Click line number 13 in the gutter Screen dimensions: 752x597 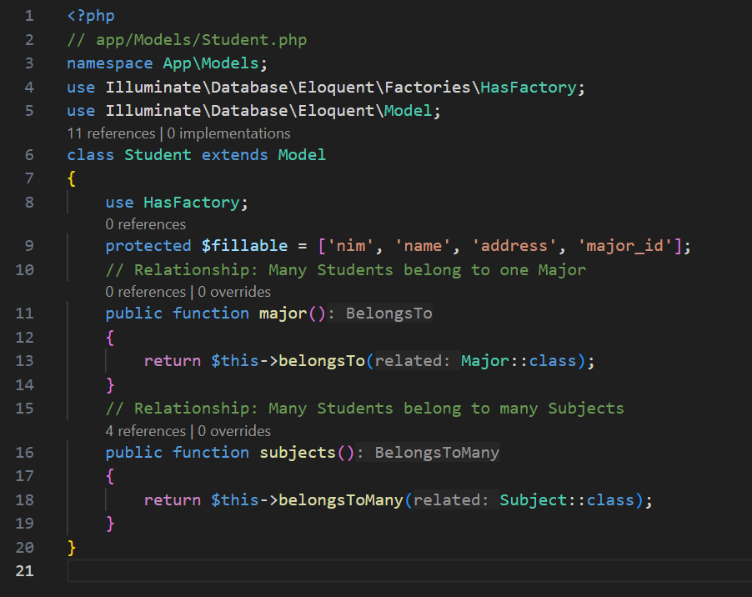tap(25, 361)
